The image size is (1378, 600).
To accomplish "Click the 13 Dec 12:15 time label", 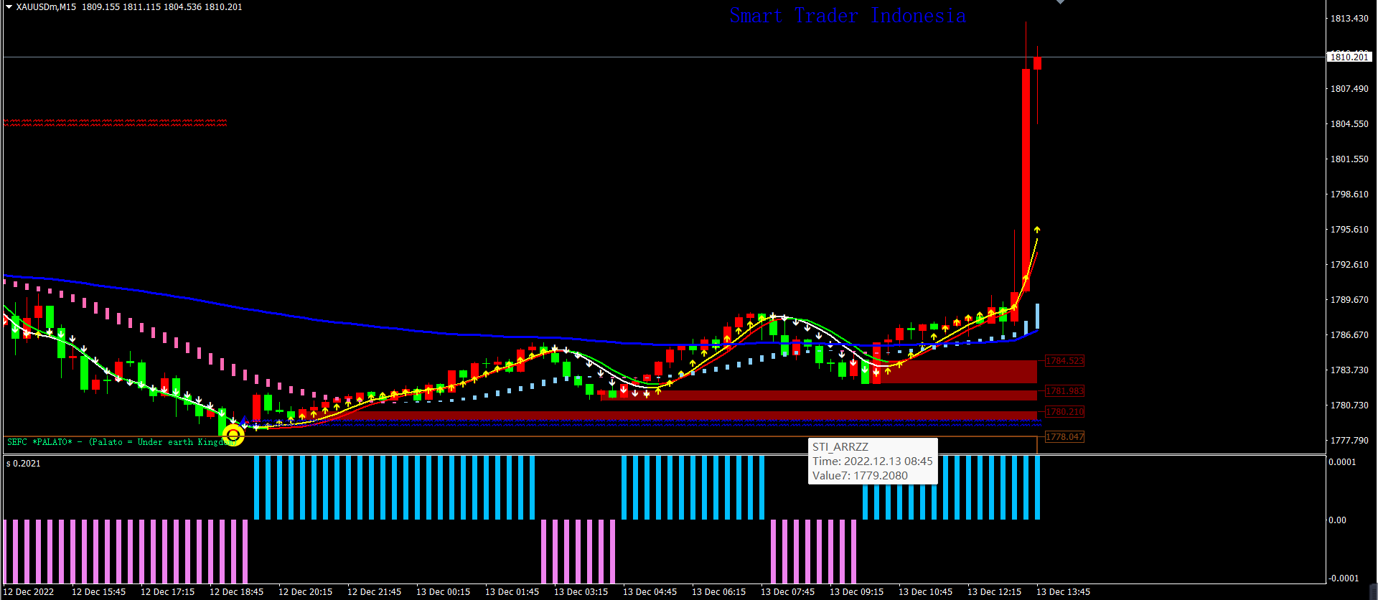I will point(994,592).
